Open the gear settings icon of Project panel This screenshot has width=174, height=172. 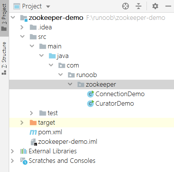[x=155, y=6]
